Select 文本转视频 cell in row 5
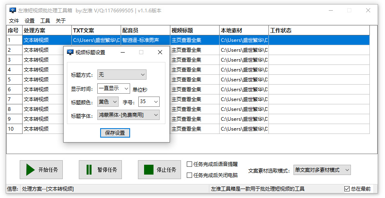 click(43, 79)
